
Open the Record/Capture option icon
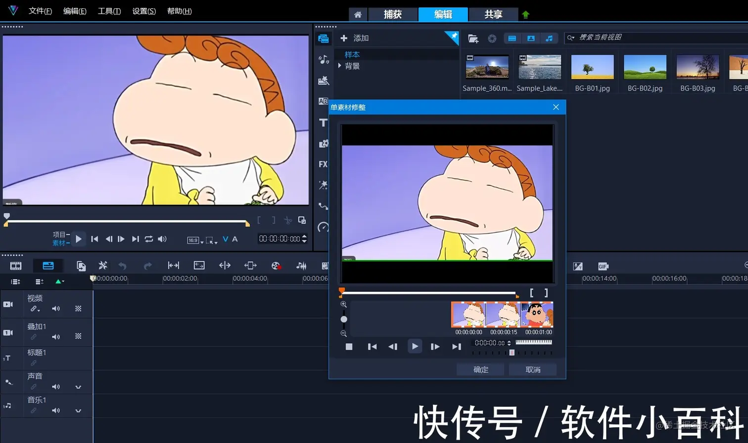[276, 266]
